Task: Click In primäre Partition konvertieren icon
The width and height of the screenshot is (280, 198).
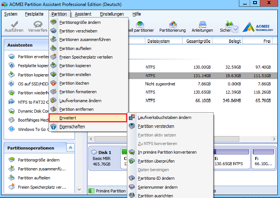Action: pyautogui.click(x=132, y=152)
